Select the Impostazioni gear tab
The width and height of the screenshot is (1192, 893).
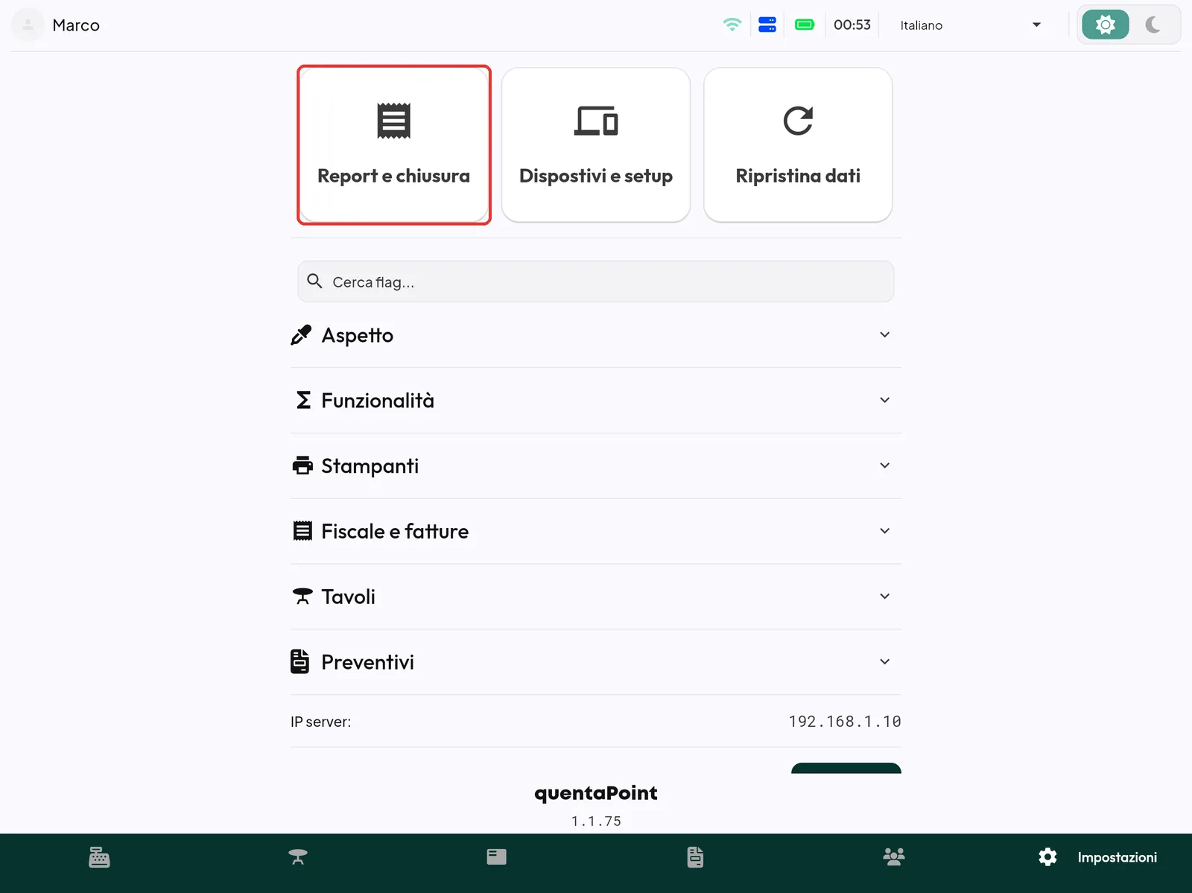click(x=1097, y=857)
